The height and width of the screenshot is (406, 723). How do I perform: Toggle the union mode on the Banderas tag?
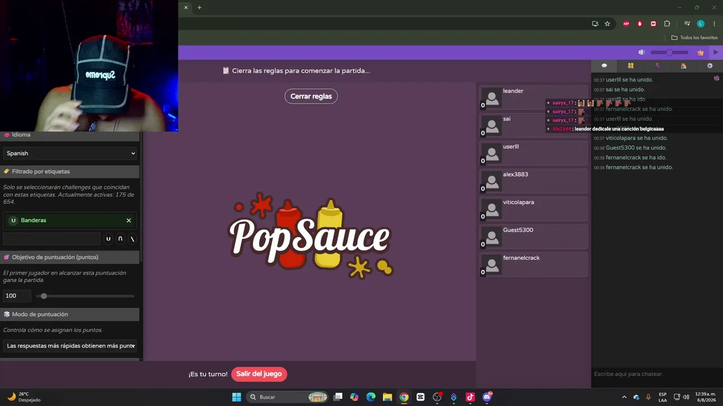(14, 220)
